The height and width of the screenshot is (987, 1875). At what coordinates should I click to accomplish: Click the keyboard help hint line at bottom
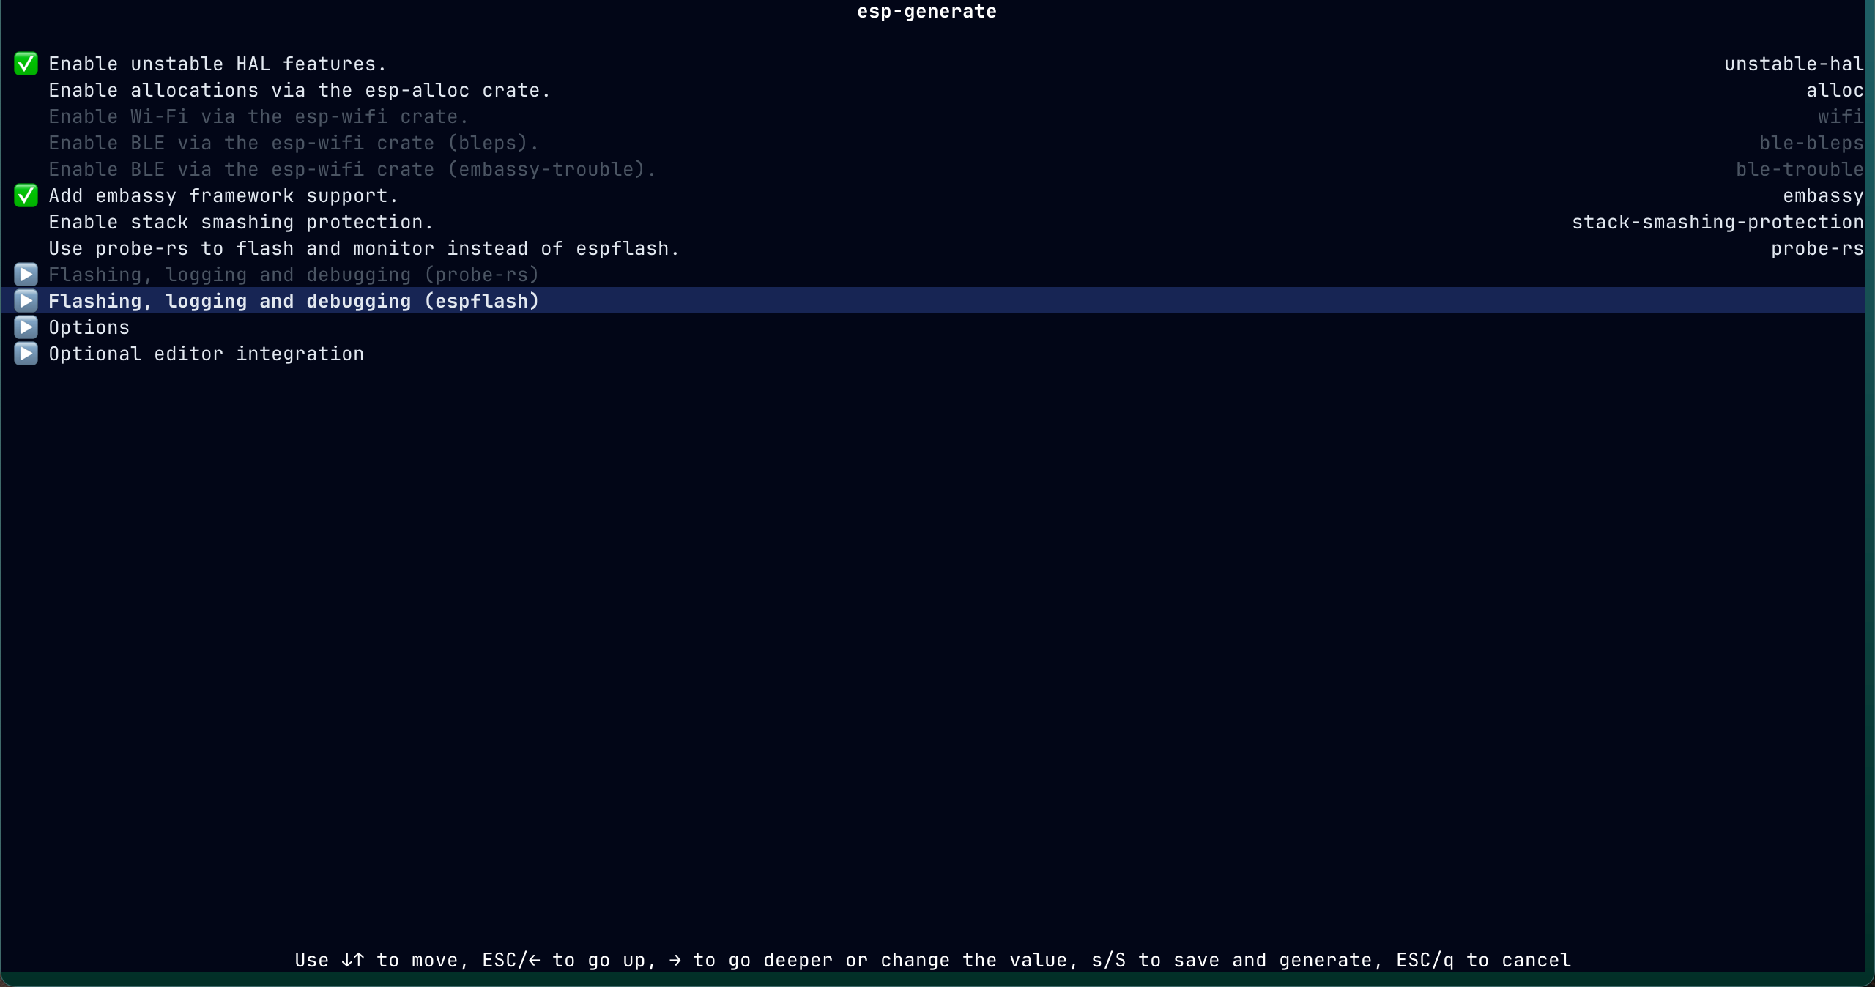pyautogui.click(x=932, y=960)
